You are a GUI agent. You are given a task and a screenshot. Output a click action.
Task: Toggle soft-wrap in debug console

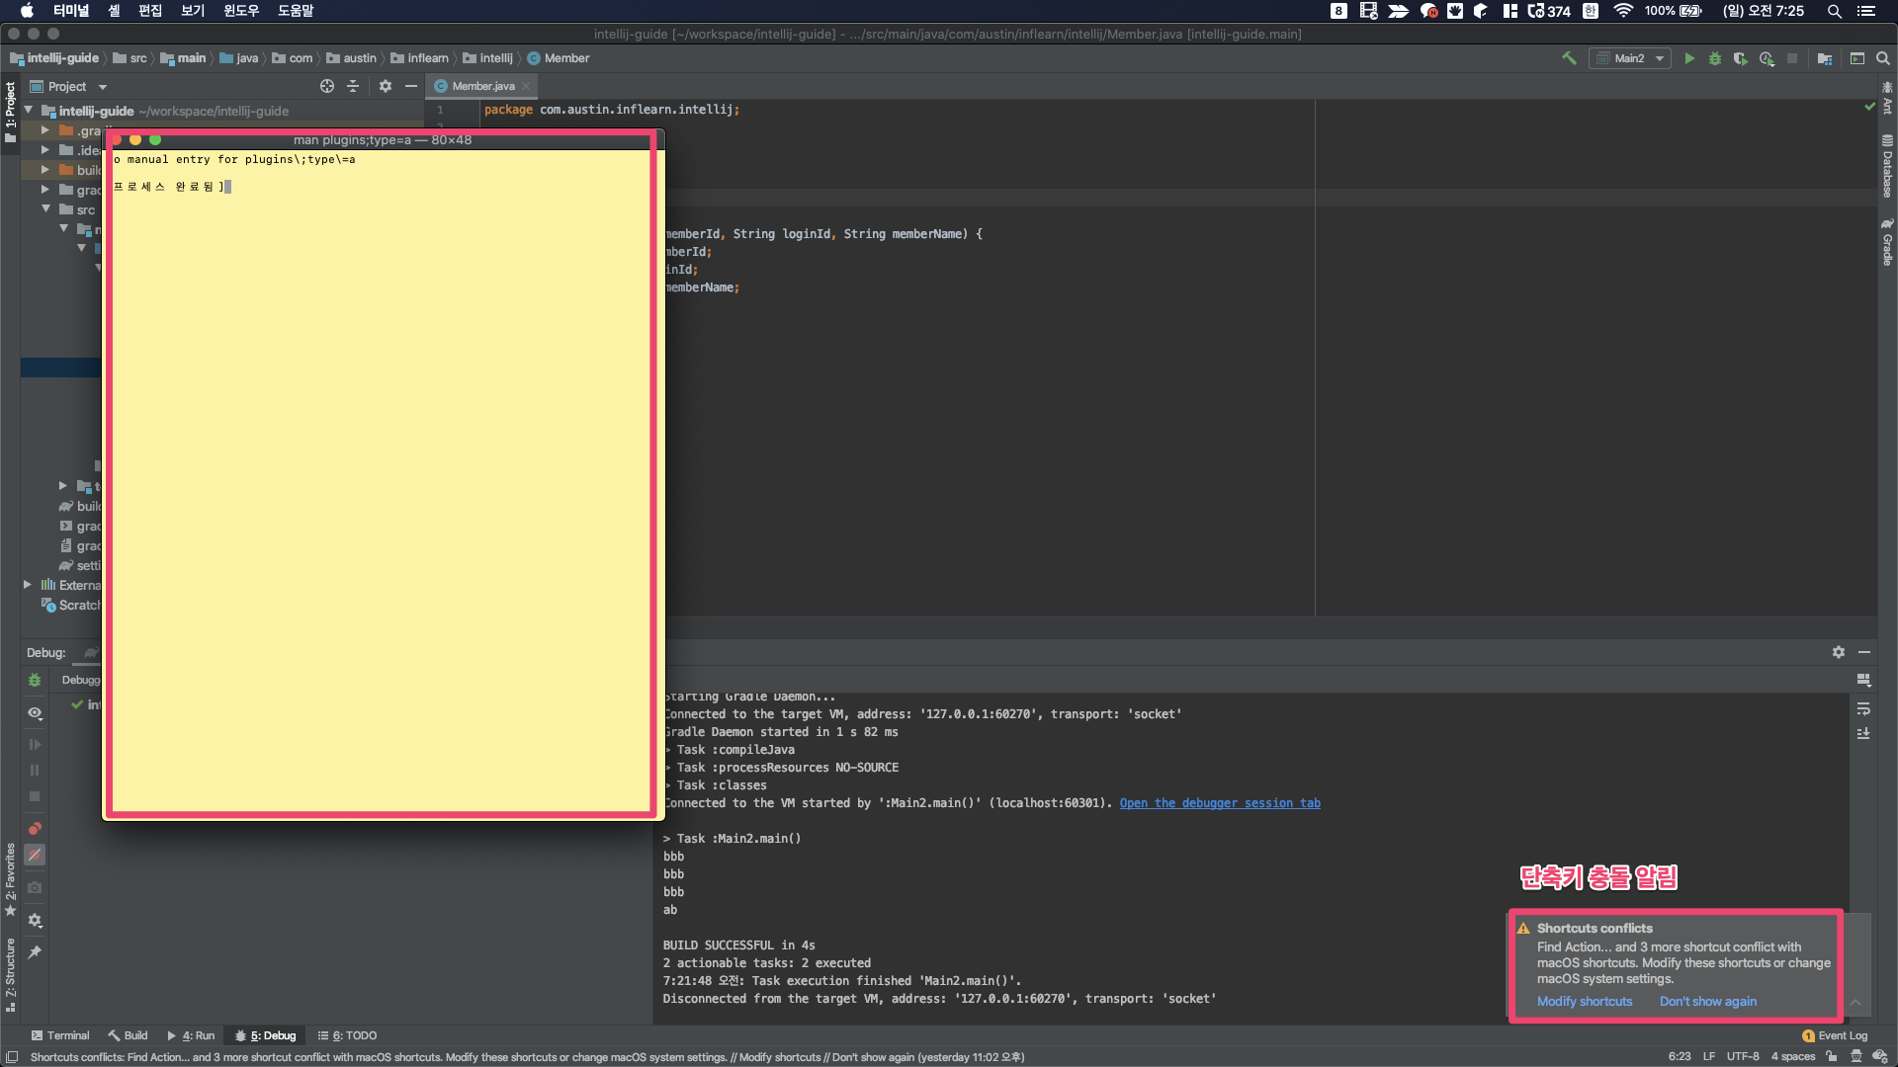click(x=1863, y=709)
